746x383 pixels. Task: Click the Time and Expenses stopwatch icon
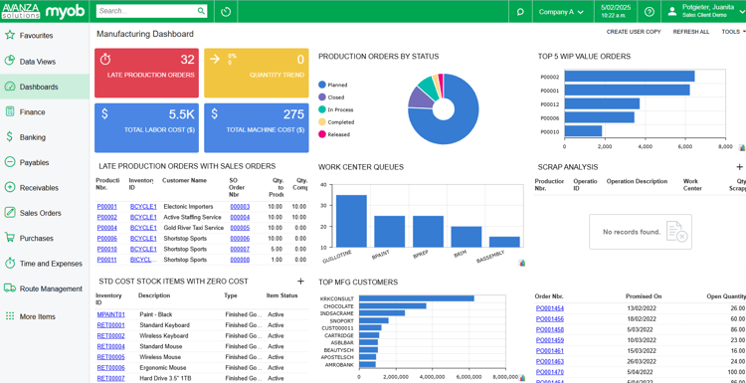pyautogui.click(x=9, y=263)
